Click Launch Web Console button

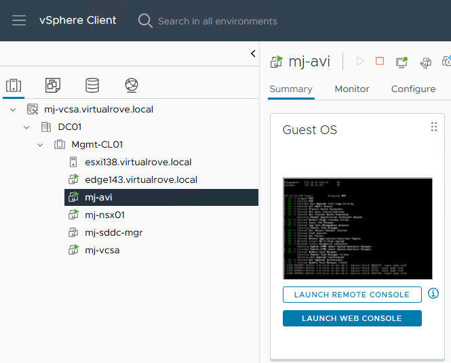(352, 318)
